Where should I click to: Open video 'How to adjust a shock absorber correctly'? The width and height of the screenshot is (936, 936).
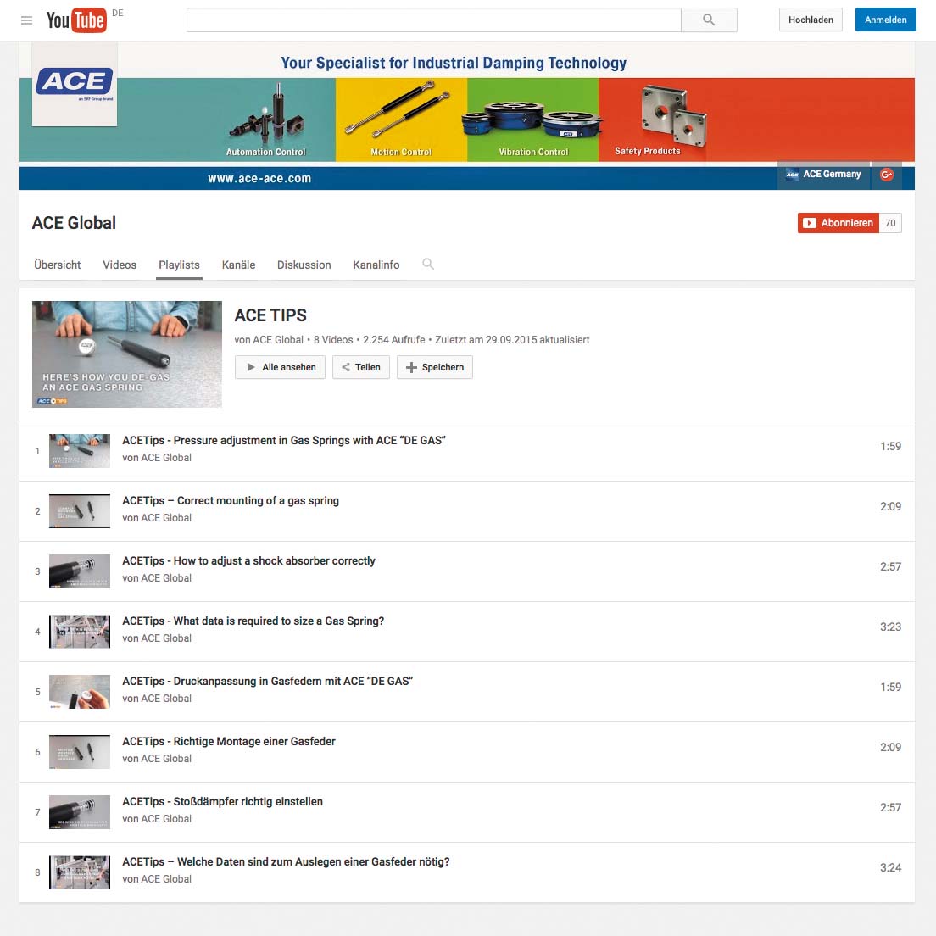click(249, 561)
